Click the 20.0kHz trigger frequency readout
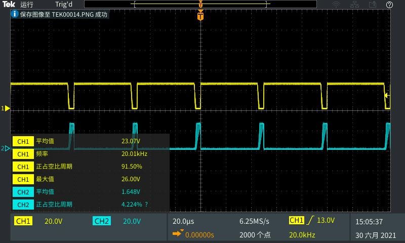Image resolution: width=405 pixels, height=243 pixels. pos(302,235)
